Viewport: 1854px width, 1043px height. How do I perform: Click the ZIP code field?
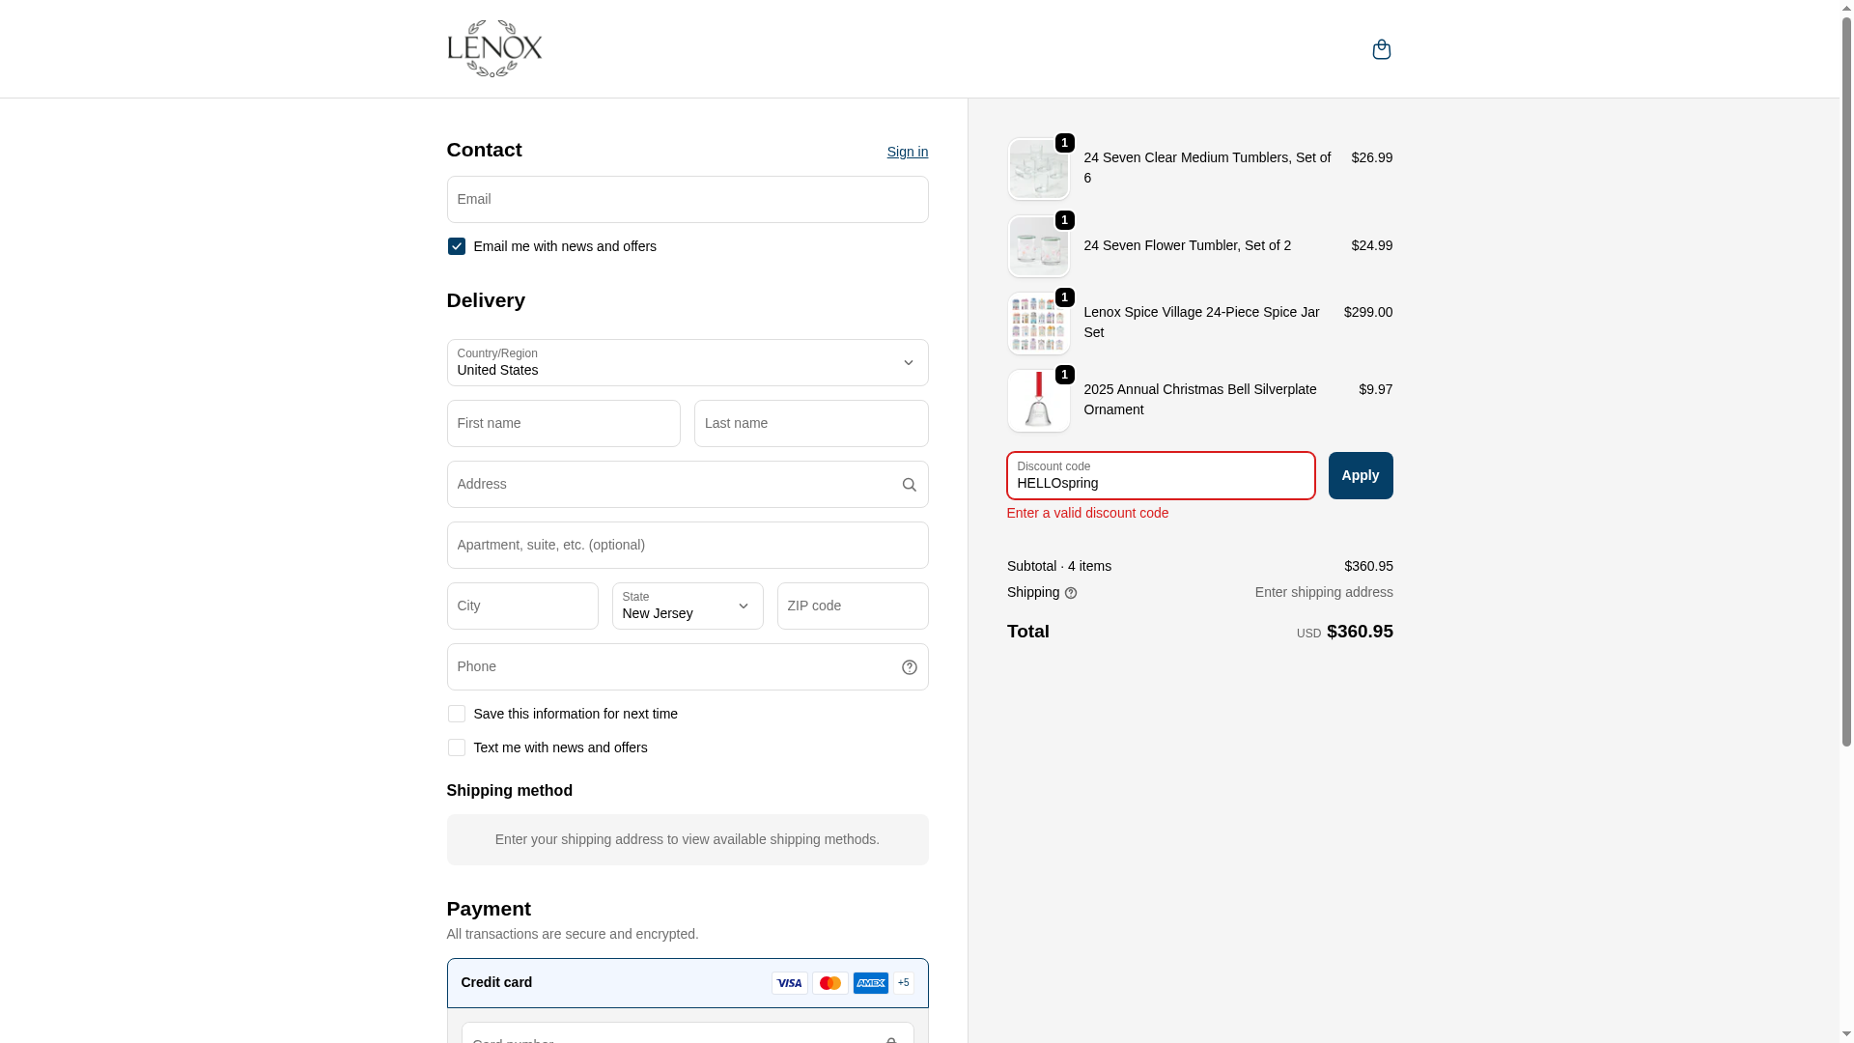click(x=853, y=606)
